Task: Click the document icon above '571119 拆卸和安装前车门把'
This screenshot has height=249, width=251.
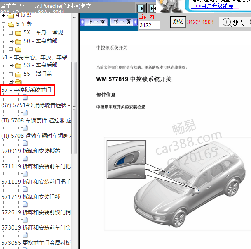Action: 25,158
